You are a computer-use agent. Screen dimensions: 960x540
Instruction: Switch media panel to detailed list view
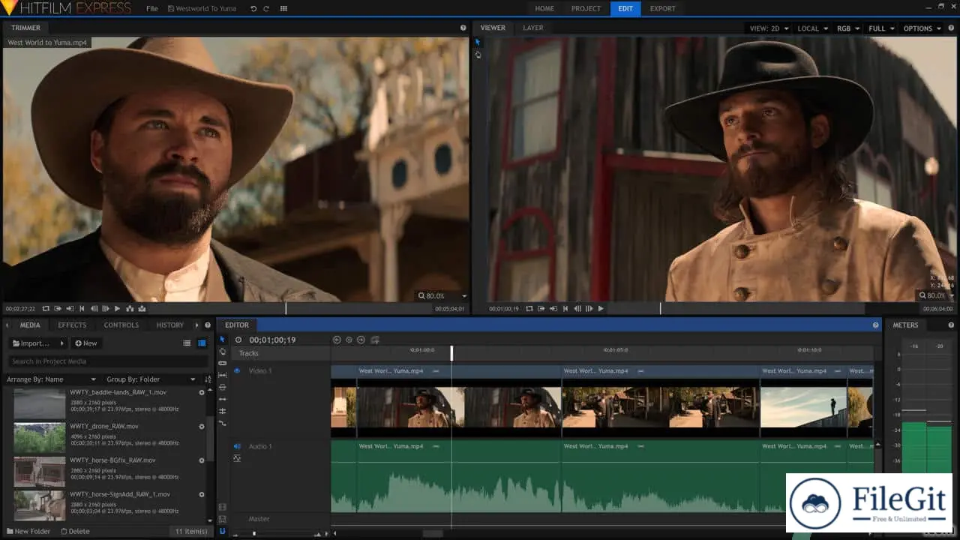pyautogui.click(x=202, y=343)
